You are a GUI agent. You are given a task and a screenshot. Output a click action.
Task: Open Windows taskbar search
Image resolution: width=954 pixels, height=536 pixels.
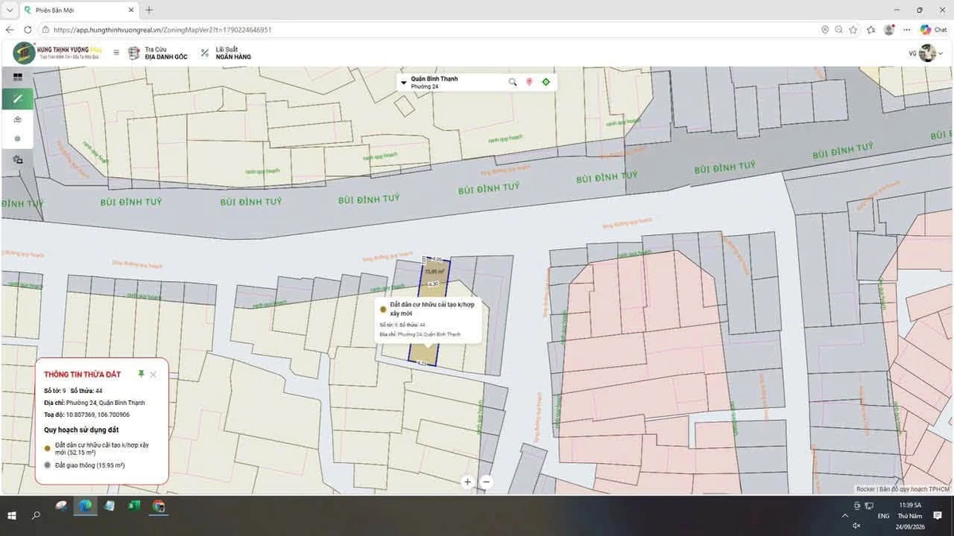(36, 515)
